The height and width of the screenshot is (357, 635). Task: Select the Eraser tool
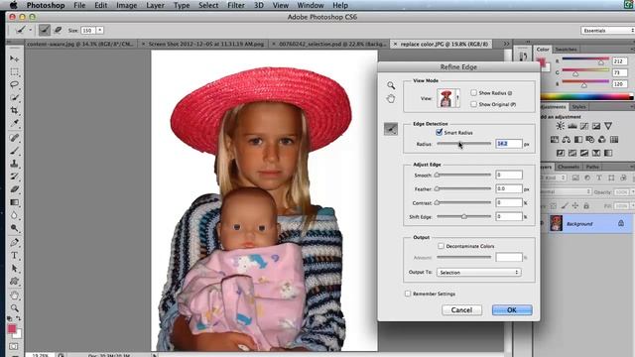(14, 189)
